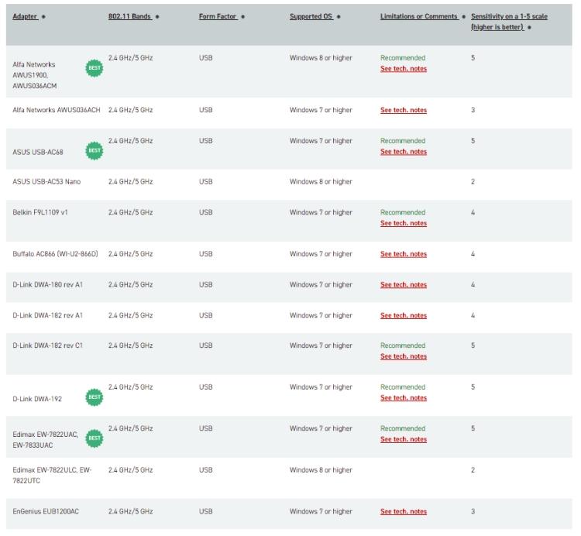
Task: Click the BEST badge next to ASUS USB-AC68
Action: click(x=94, y=149)
